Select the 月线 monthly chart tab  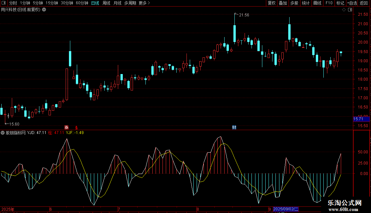coord(117,3)
